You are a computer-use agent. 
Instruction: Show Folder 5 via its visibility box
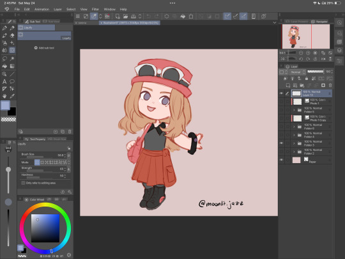[x=281, y=110]
